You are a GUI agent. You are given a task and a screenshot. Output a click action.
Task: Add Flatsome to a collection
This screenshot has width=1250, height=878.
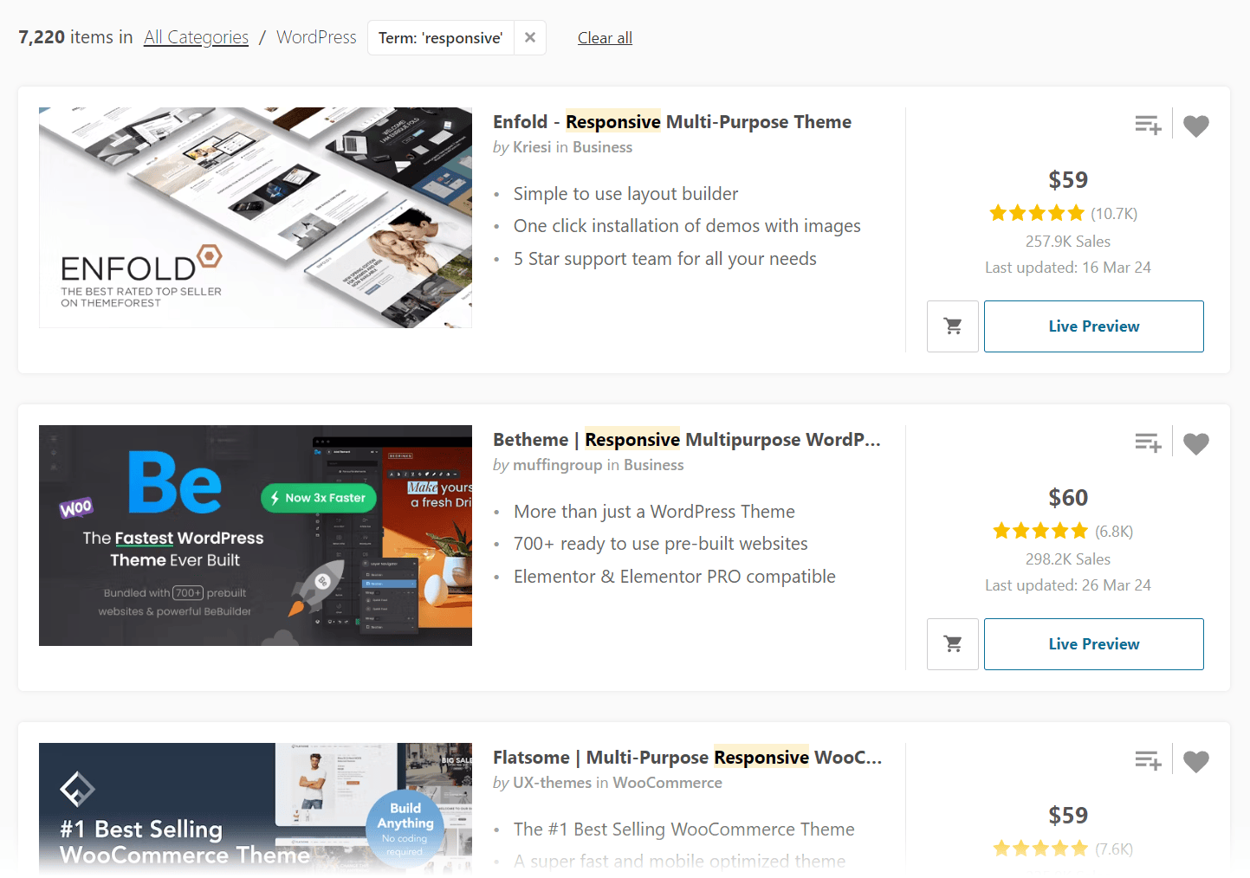coord(1148,761)
